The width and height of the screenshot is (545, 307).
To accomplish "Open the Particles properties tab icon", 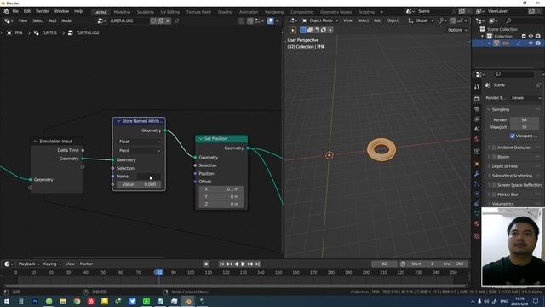I will coord(477,184).
